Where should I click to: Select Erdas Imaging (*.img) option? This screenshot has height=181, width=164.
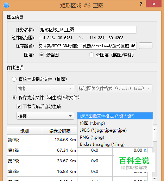115,144
